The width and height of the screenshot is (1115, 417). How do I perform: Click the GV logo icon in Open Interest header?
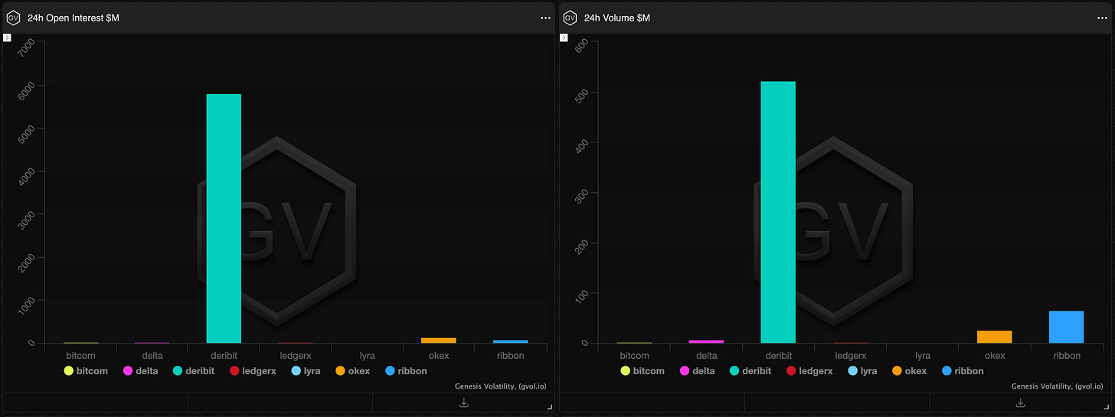click(13, 18)
